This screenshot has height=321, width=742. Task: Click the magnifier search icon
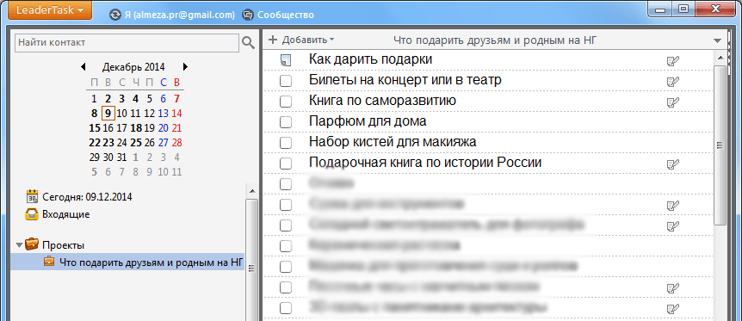coord(249,43)
